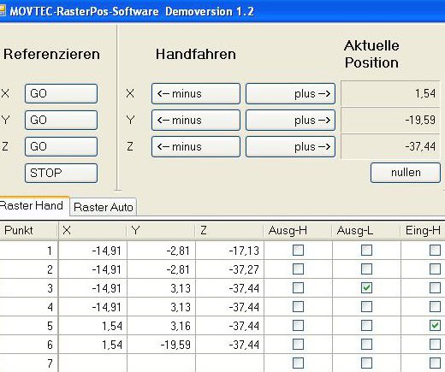Move Z axis in plus direction
Image resolution: width=445 pixels, height=372 pixels.
tap(290, 146)
